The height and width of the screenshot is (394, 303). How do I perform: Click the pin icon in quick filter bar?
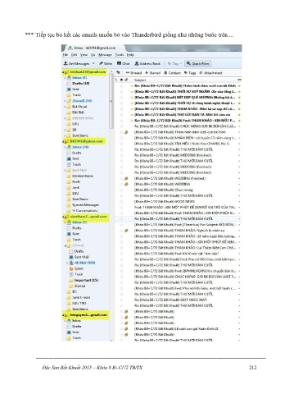[118, 73]
